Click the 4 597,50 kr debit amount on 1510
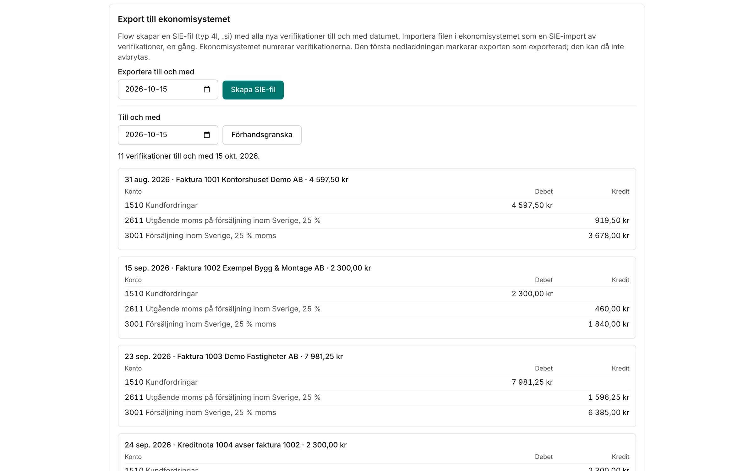 click(532, 205)
